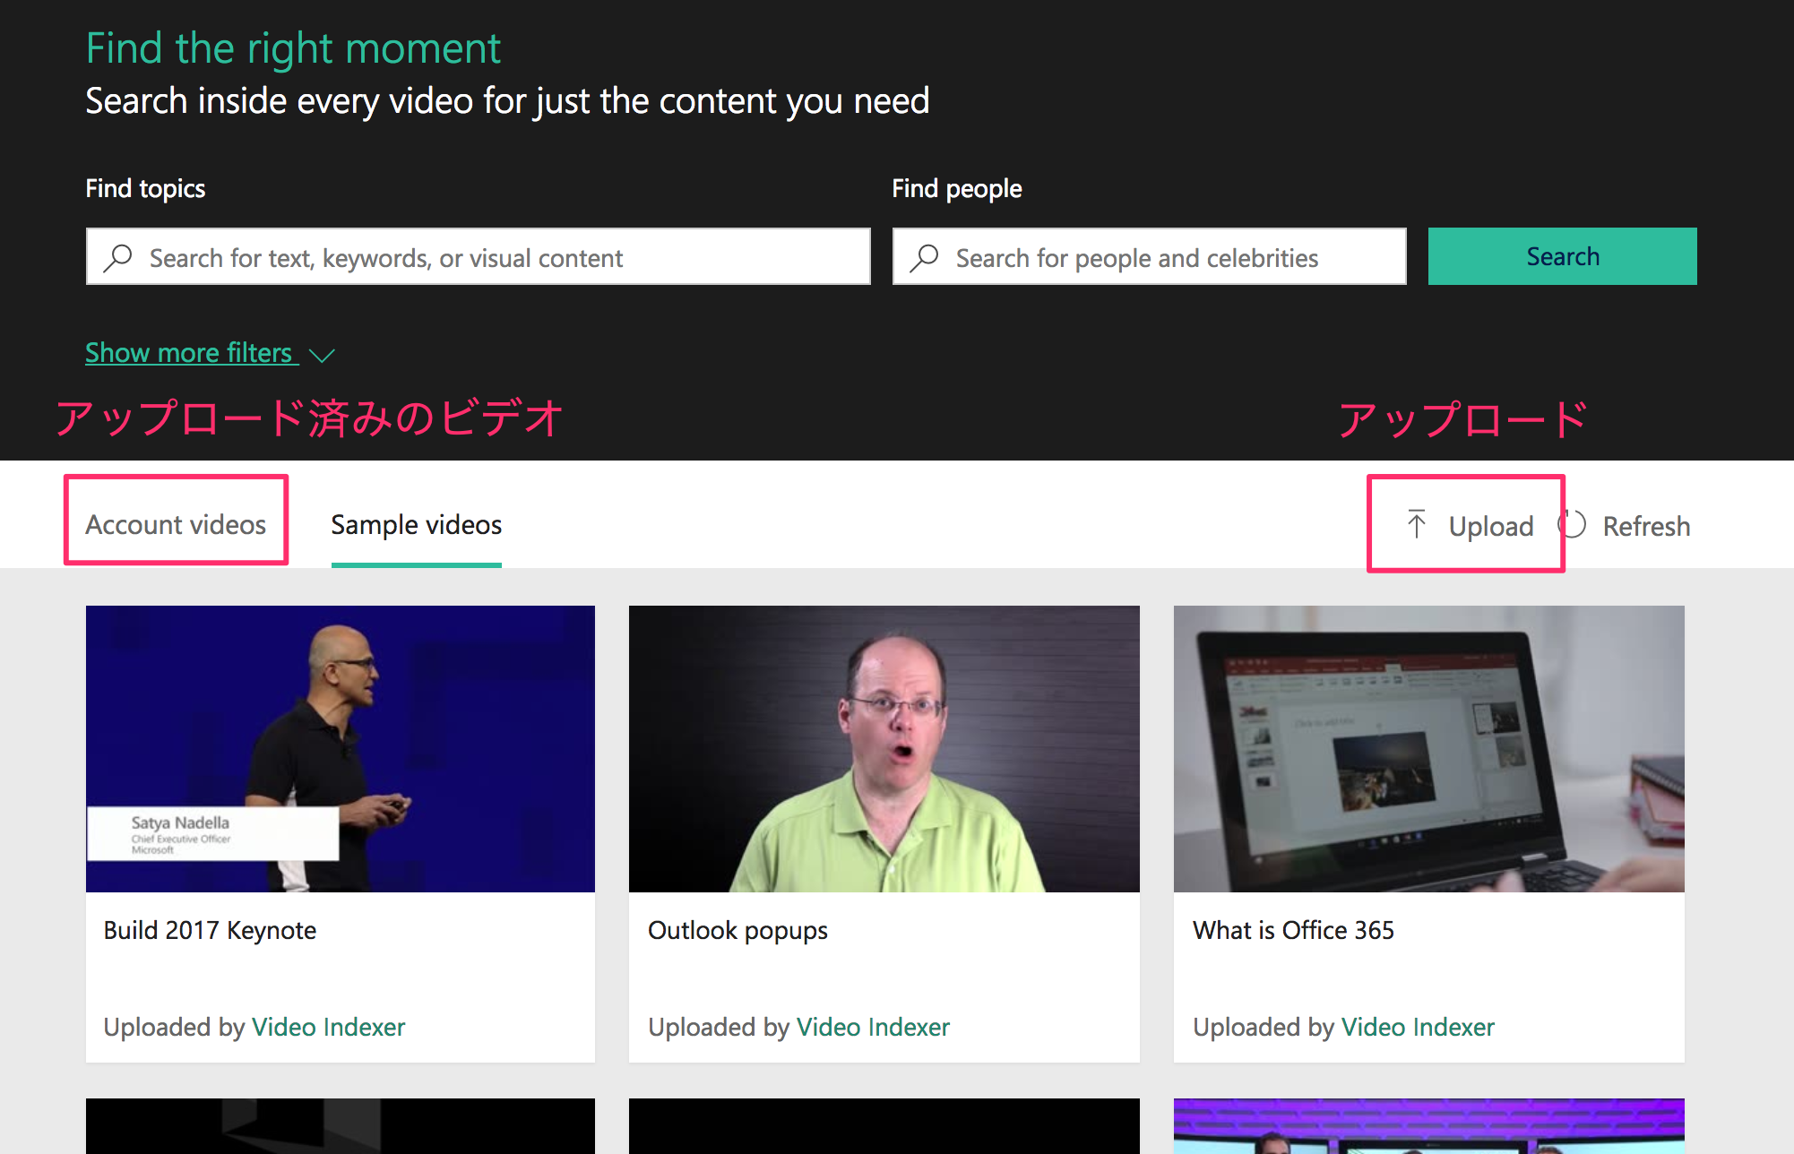The image size is (1794, 1154).
Task: Click the Search inside every video subtitle
Action: click(x=507, y=101)
